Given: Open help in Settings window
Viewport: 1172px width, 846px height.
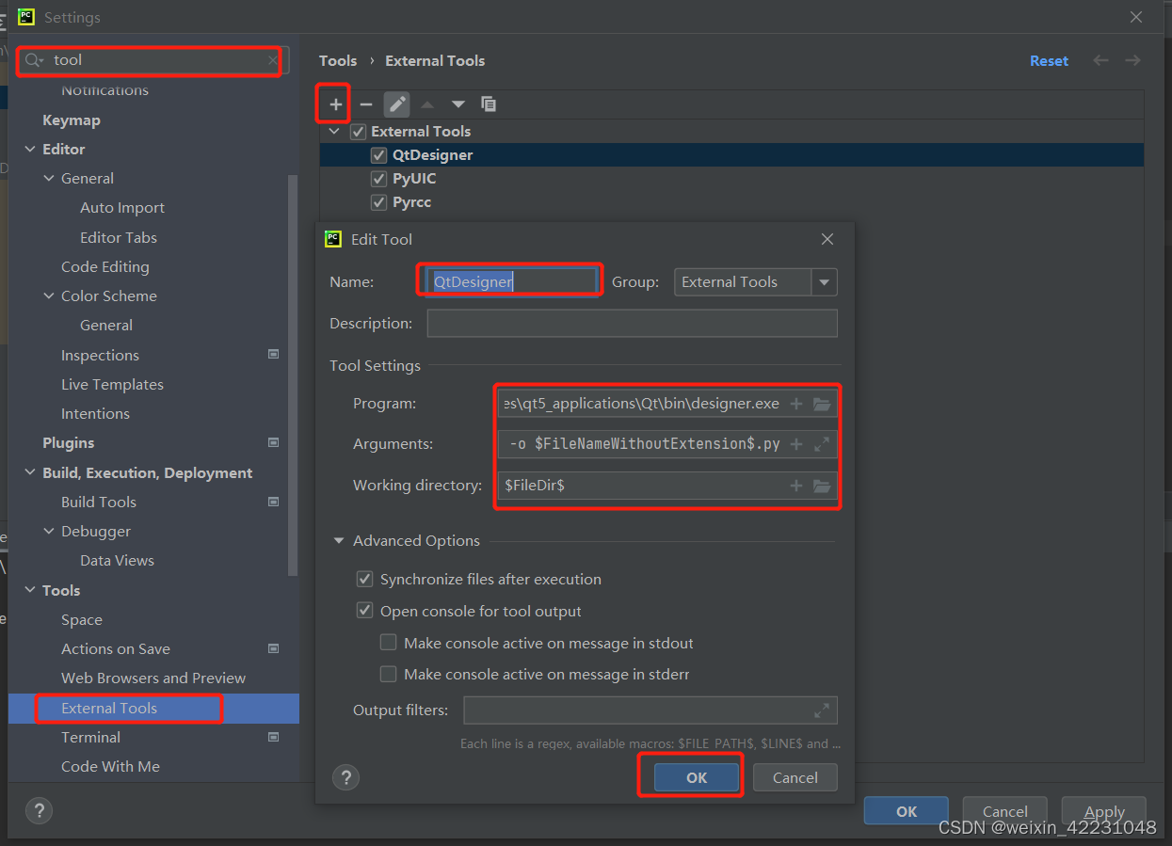Looking at the screenshot, I should click(x=38, y=810).
